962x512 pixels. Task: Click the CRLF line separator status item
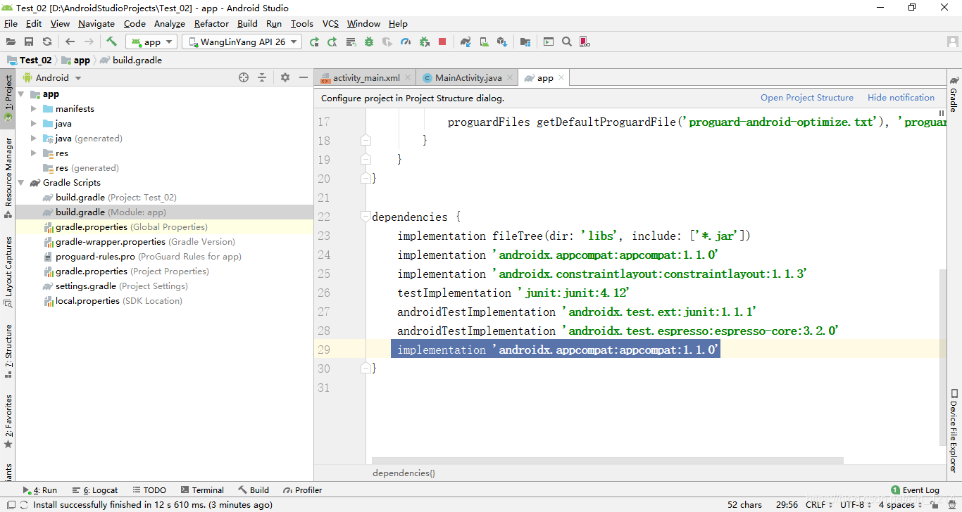coord(819,505)
